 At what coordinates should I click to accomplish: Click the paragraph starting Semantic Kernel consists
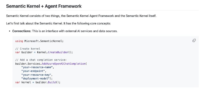point(81,16)
